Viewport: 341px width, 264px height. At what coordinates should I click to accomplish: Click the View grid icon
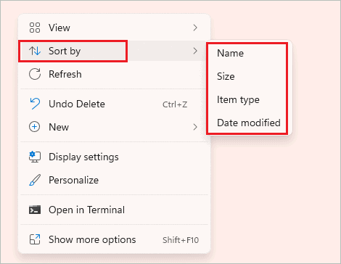(x=35, y=28)
